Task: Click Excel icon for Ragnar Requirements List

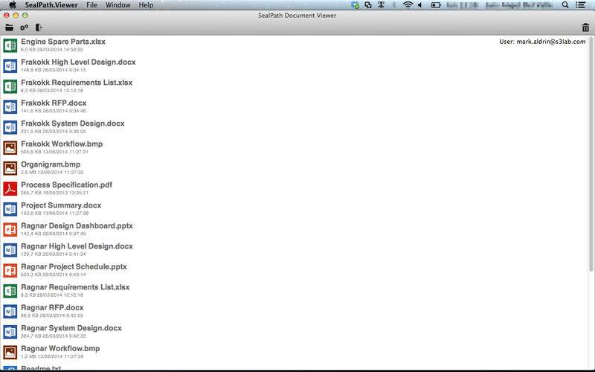Action: [x=10, y=291]
